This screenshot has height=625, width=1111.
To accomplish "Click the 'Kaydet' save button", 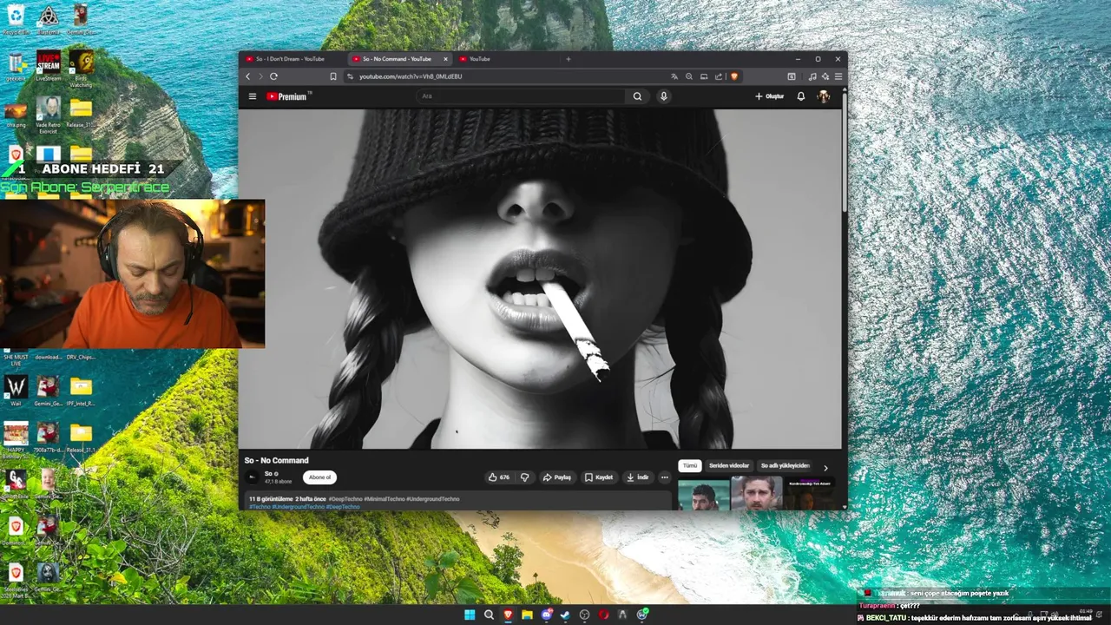I will [x=599, y=477].
